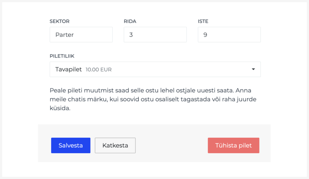This screenshot has height=179, width=309.
Task: Click the 10.00 EUR price text
Action: pyautogui.click(x=99, y=70)
